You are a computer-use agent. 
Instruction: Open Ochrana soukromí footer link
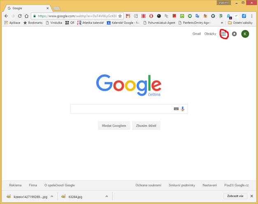point(149,185)
